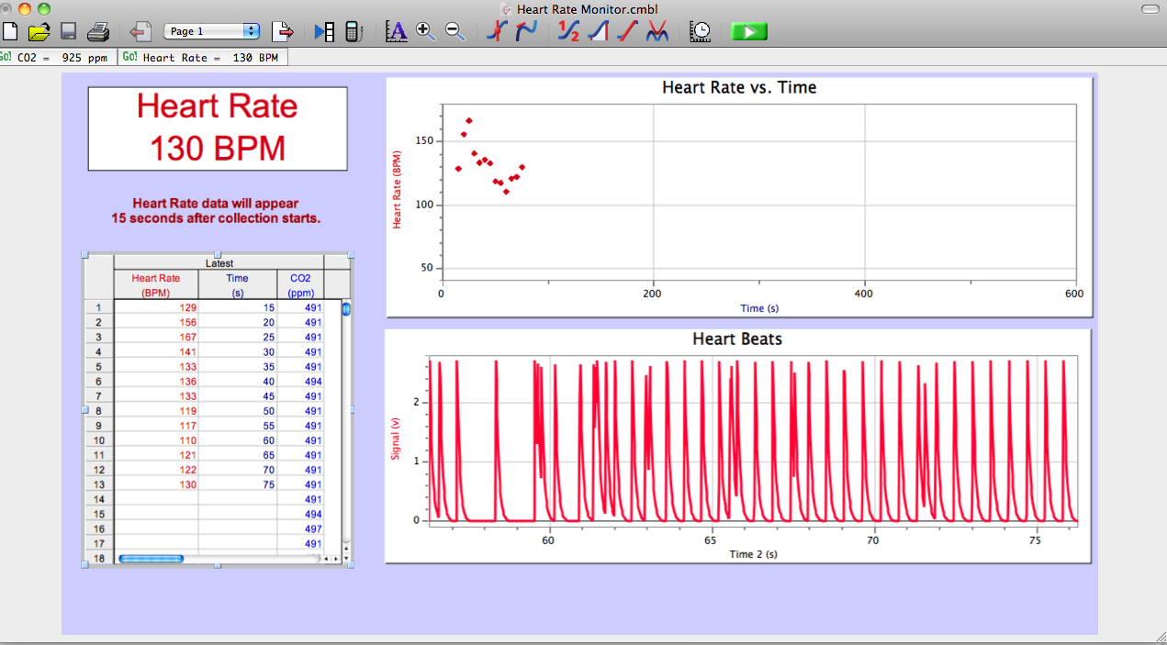The height and width of the screenshot is (645, 1167).
Task: Go to the previous page with the left arrow icon
Action: [140, 32]
